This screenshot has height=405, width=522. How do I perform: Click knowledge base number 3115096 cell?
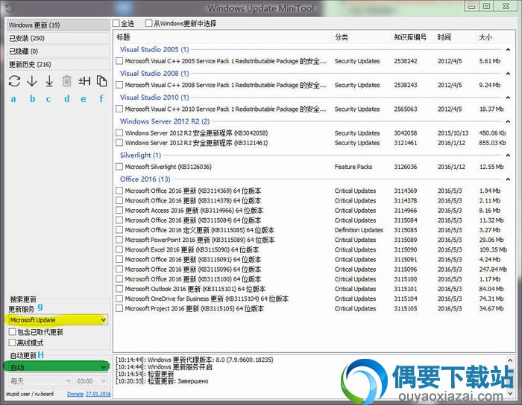click(x=406, y=270)
